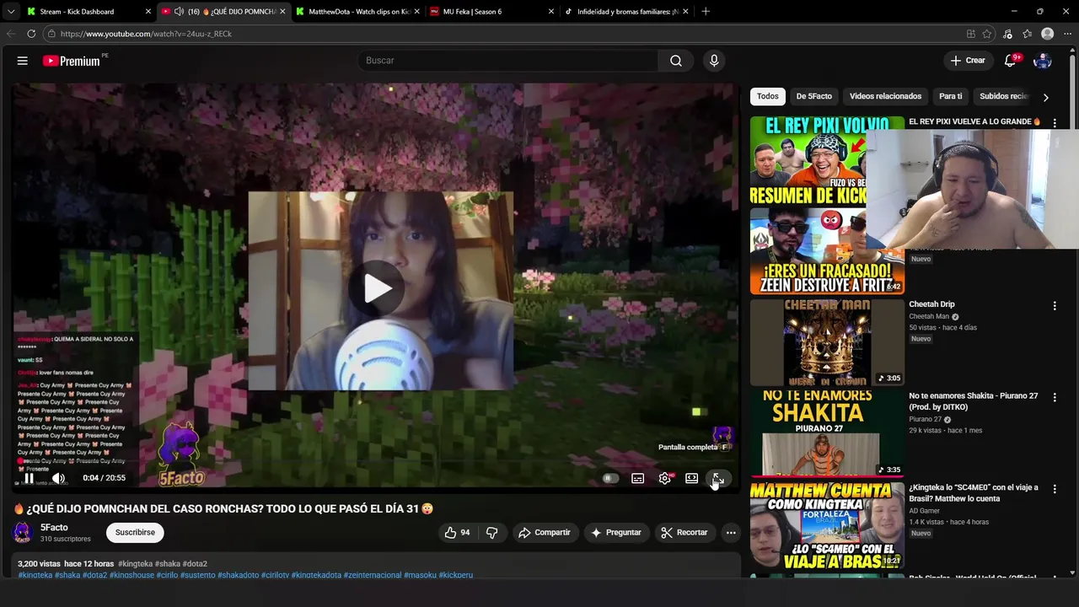
Task: Click the #kingteka hashtag next to views
Action: tap(135, 564)
